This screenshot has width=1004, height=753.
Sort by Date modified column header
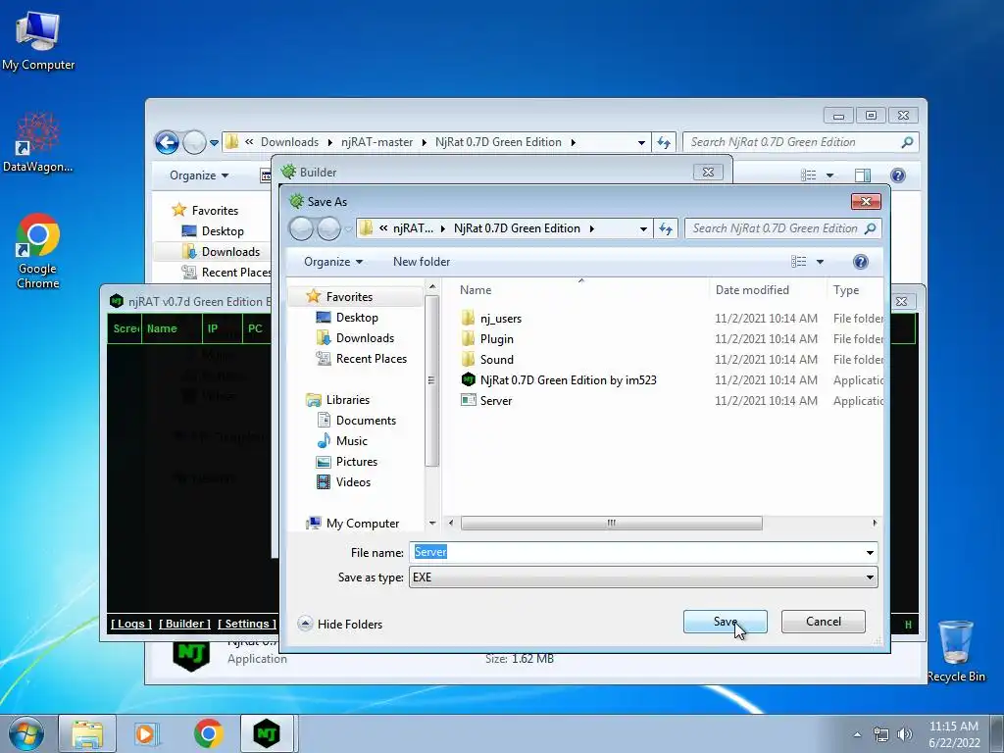(752, 290)
